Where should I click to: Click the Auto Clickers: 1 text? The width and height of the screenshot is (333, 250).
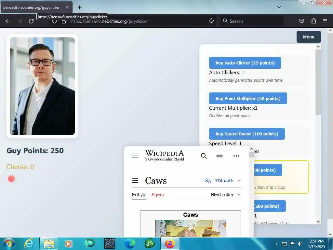tap(227, 73)
